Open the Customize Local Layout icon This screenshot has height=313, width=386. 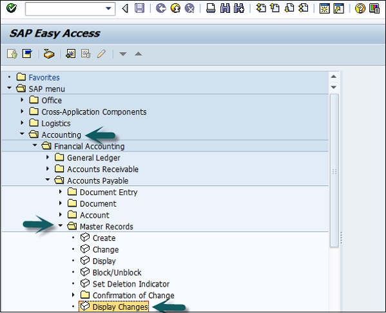[374, 8]
